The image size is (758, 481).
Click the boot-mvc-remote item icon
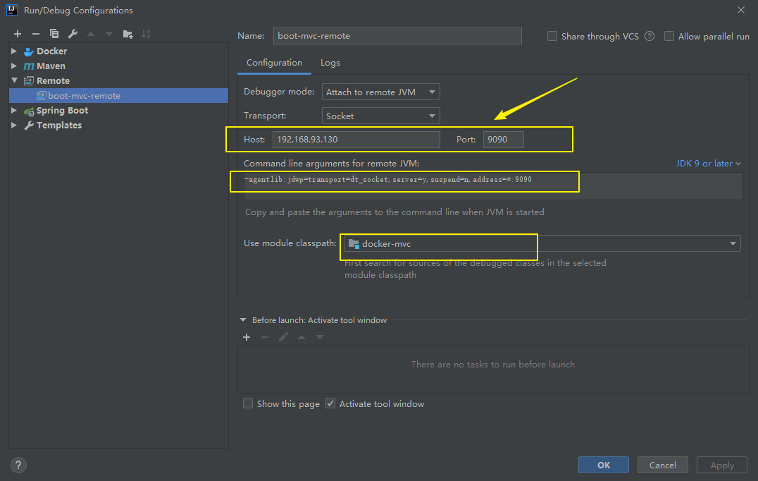[x=42, y=96]
